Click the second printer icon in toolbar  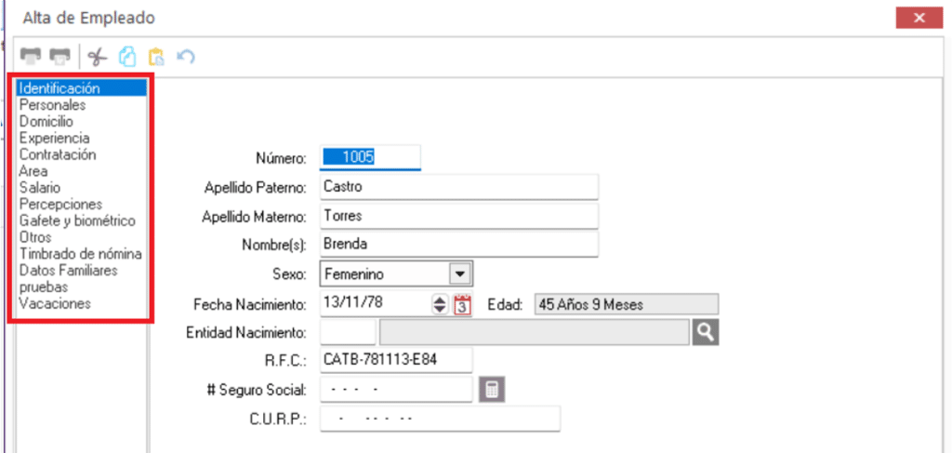(x=60, y=57)
